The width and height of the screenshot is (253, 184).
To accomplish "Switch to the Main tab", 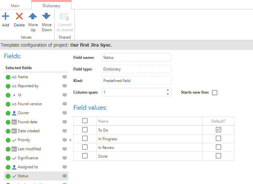I will [x=15, y=5].
